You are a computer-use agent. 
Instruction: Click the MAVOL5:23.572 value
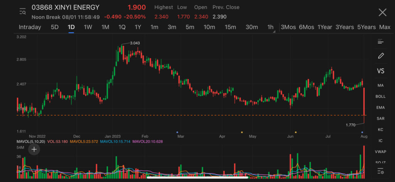click(84, 142)
